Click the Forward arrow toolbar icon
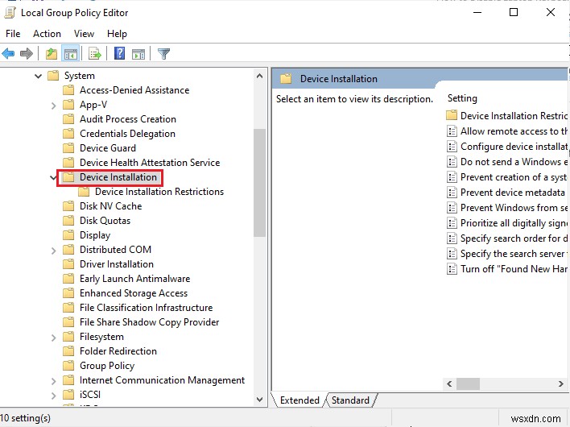 pyautogui.click(x=27, y=54)
